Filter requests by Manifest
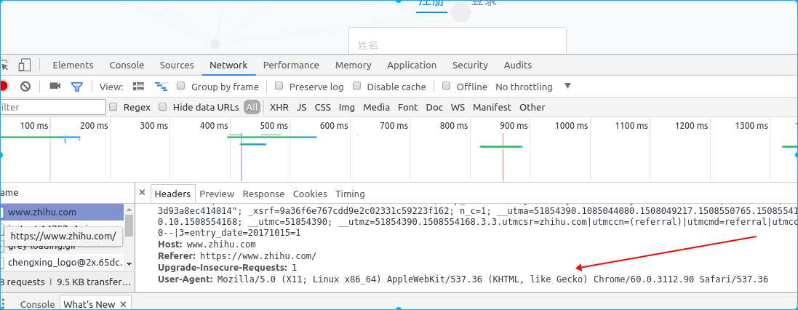This screenshot has height=310, width=798. (x=492, y=108)
